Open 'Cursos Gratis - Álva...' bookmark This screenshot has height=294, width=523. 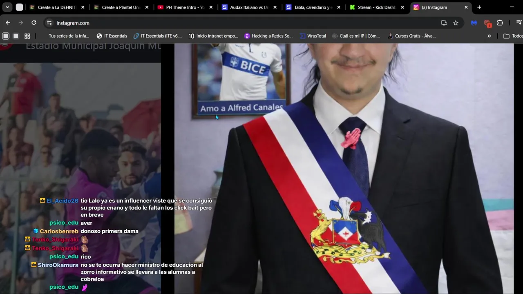point(411,36)
